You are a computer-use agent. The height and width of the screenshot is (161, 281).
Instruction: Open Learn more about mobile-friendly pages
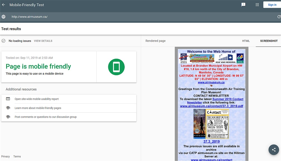coord(38,108)
